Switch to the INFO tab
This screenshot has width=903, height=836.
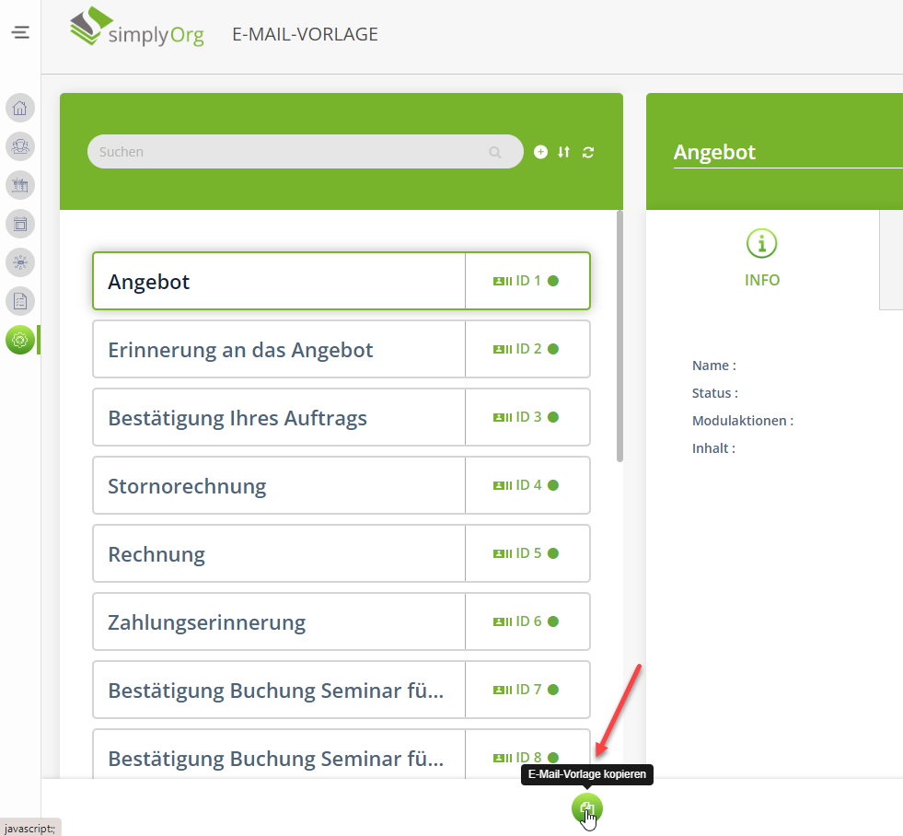[x=762, y=260]
